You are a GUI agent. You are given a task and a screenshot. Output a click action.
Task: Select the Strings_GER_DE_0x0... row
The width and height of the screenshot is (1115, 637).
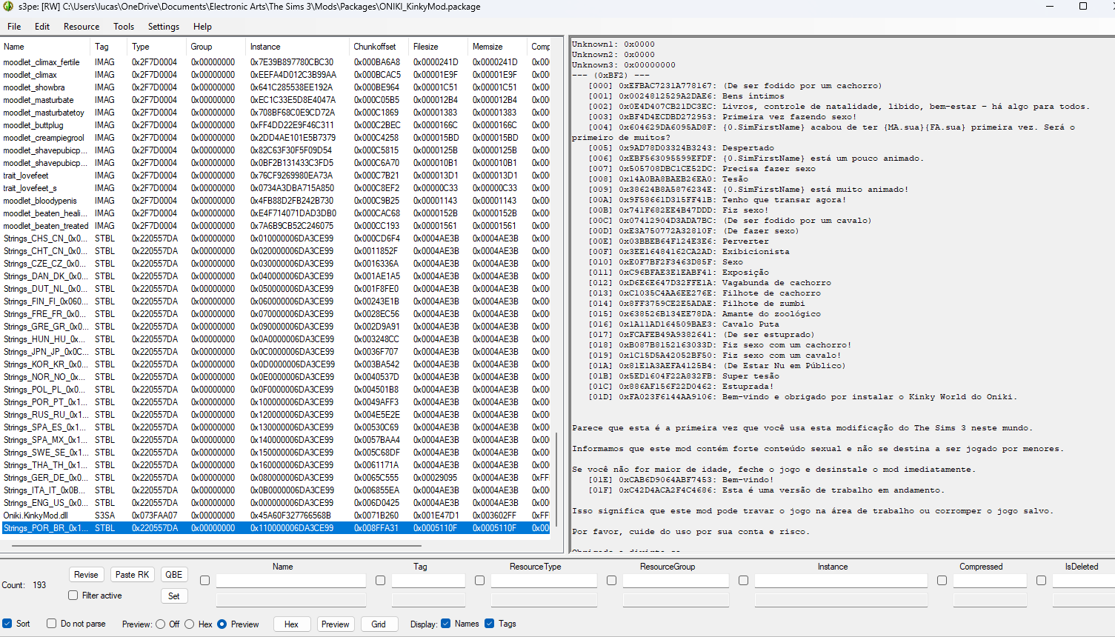[x=276, y=478]
